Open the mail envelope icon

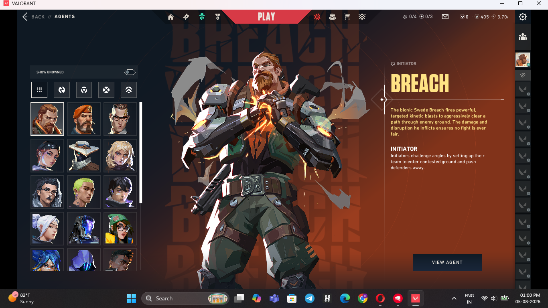coord(445,17)
